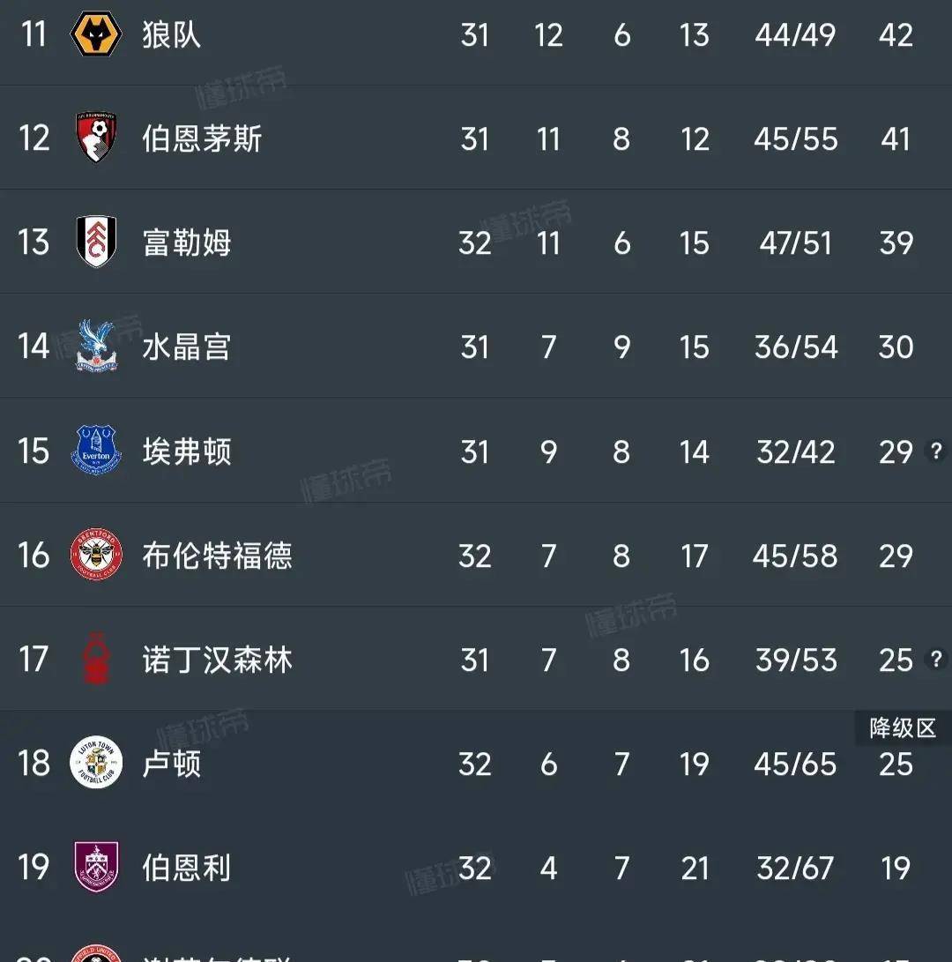This screenshot has height=962, width=952.
Task: Open team name 卢顿
Action: tap(171, 764)
